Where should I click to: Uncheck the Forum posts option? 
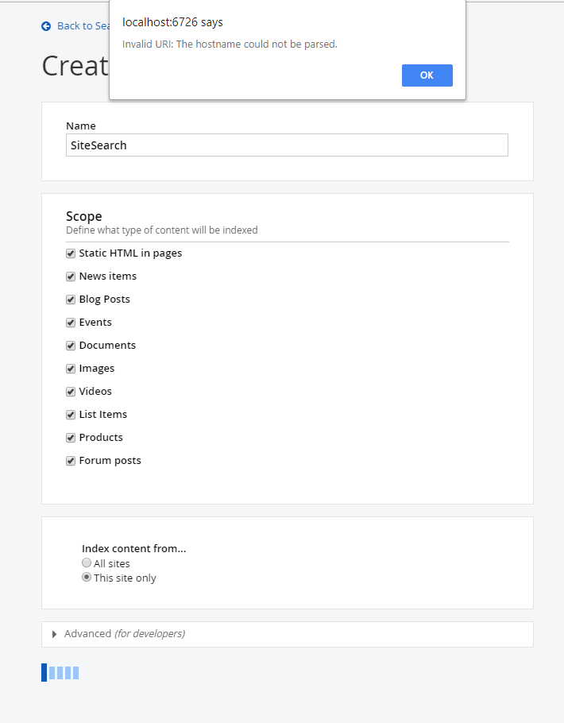pos(71,460)
